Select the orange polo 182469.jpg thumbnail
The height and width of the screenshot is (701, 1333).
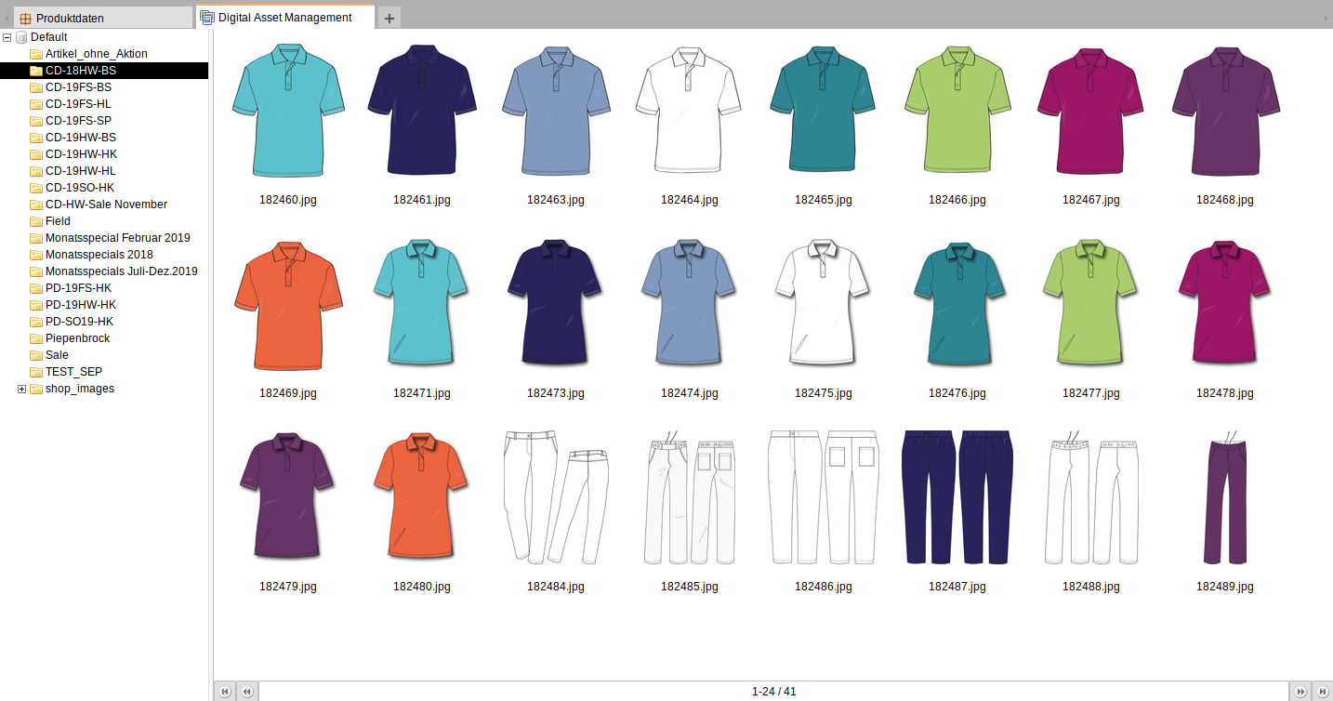point(288,305)
